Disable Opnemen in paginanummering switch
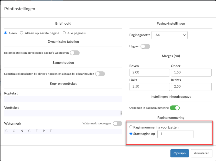216x161 pixels. [x=175, y=108]
